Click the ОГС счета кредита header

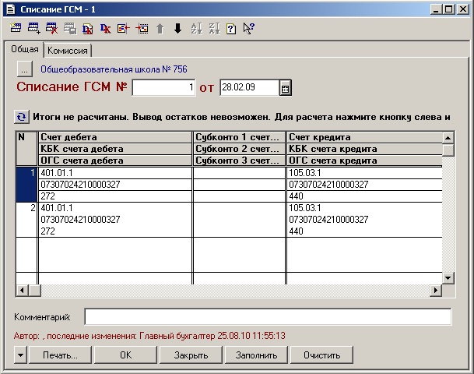pos(364,161)
